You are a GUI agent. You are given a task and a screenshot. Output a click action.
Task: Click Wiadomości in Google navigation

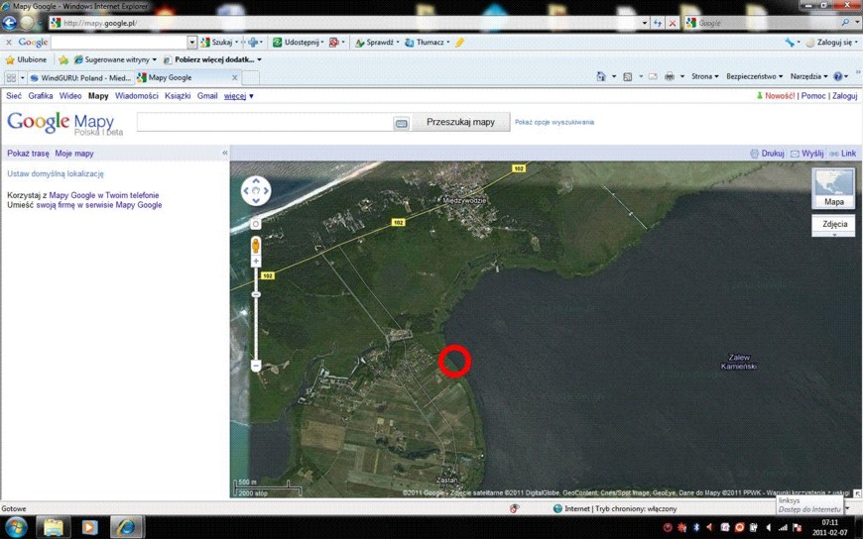click(137, 96)
